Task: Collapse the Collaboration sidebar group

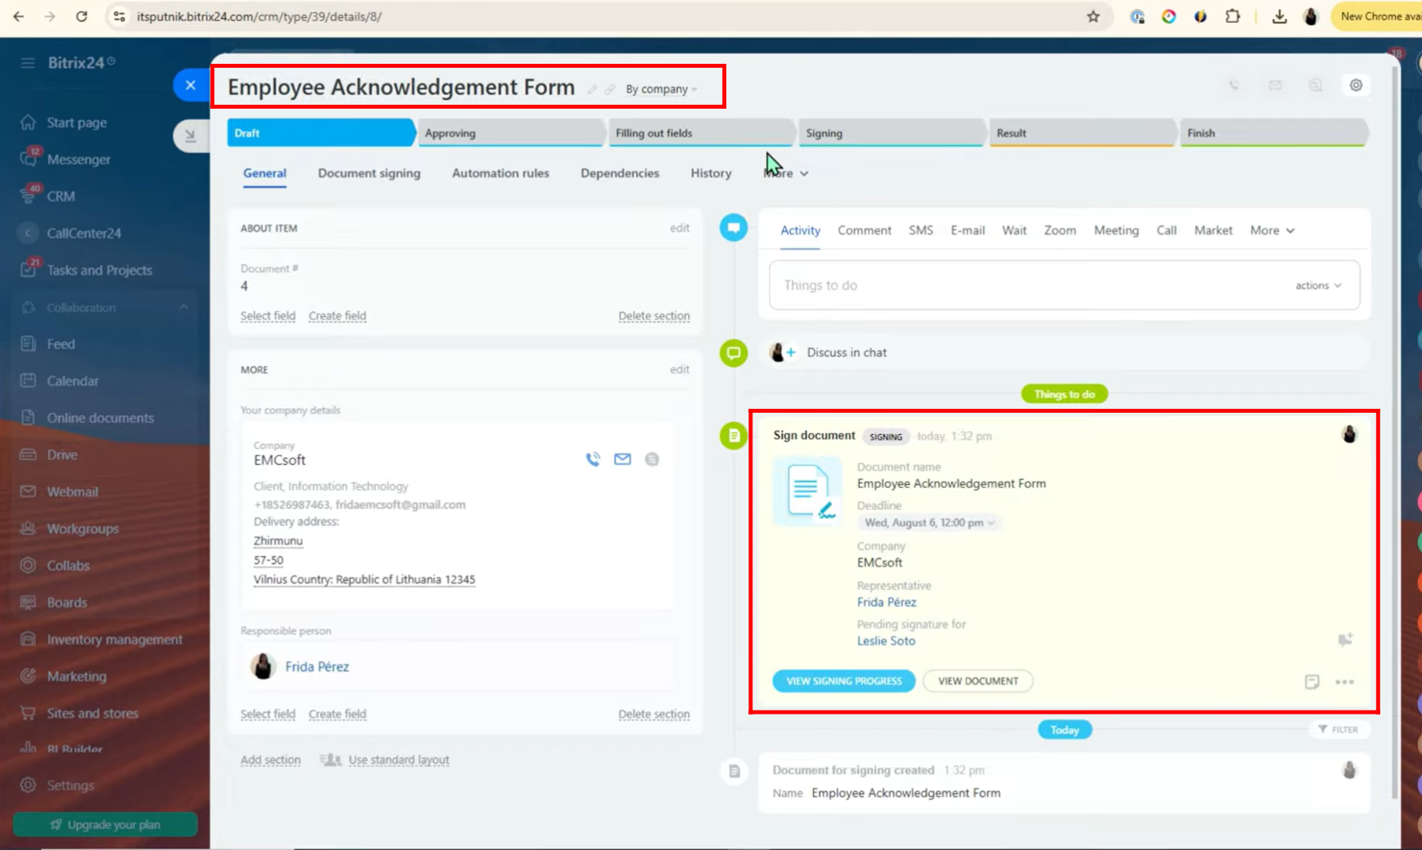Action: (x=183, y=307)
